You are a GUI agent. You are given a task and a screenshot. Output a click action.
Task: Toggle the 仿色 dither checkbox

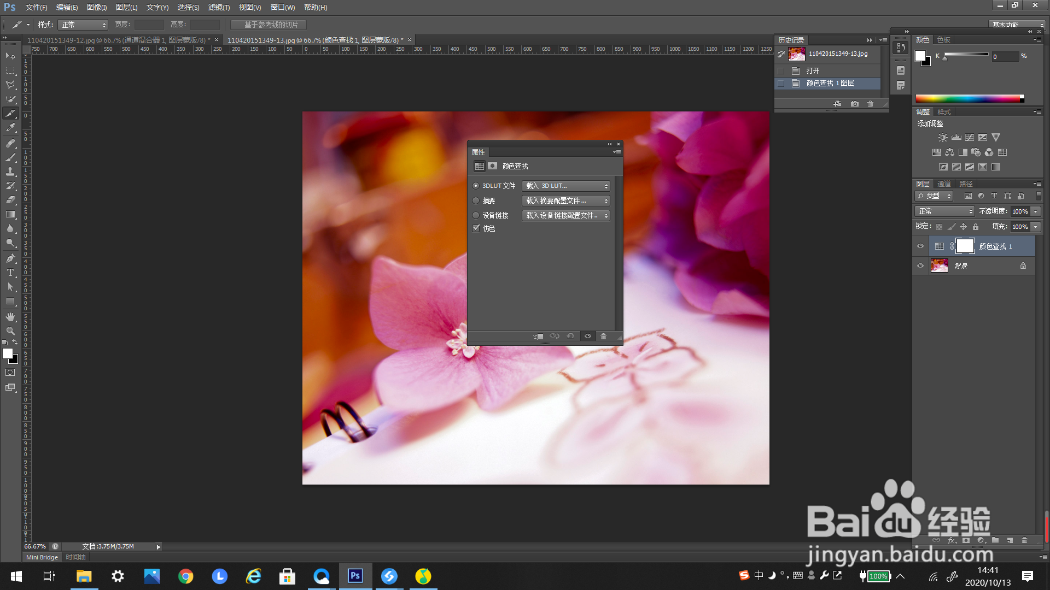pos(476,228)
